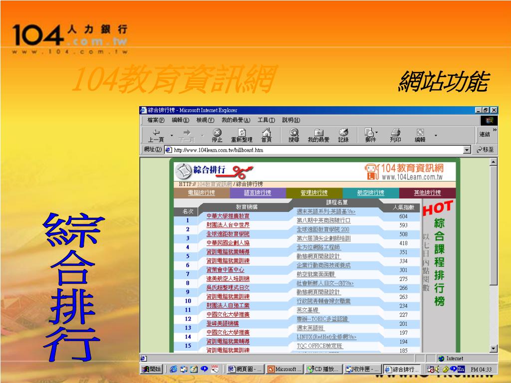The image size is (511, 383).
Task: Click the 連結 links bar label
Action: coord(485,134)
